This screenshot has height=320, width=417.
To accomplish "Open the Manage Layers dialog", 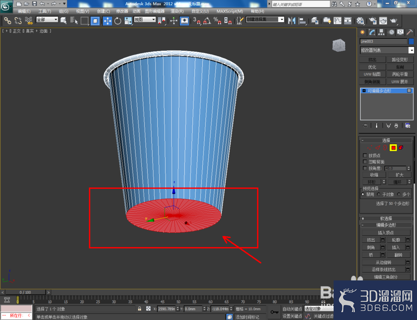I will (315, 20).
